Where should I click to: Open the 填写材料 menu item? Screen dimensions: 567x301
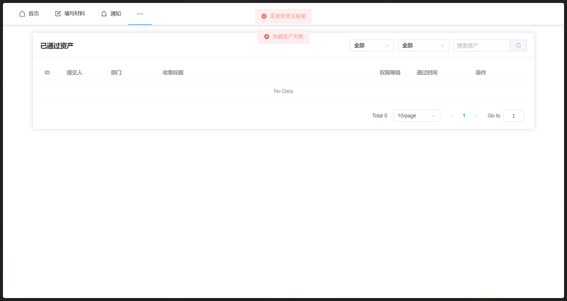(70, 14)
